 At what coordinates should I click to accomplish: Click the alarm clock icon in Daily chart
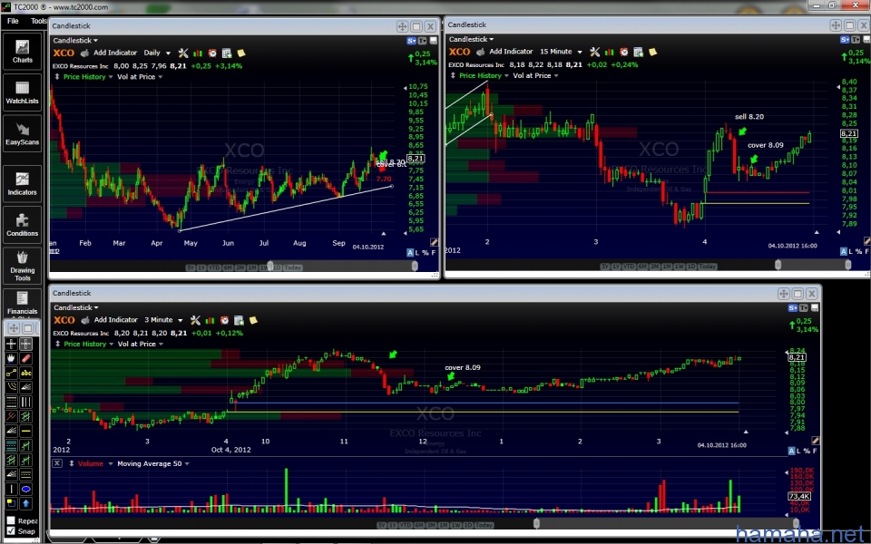pyautogui.click(x=212, y=53)
